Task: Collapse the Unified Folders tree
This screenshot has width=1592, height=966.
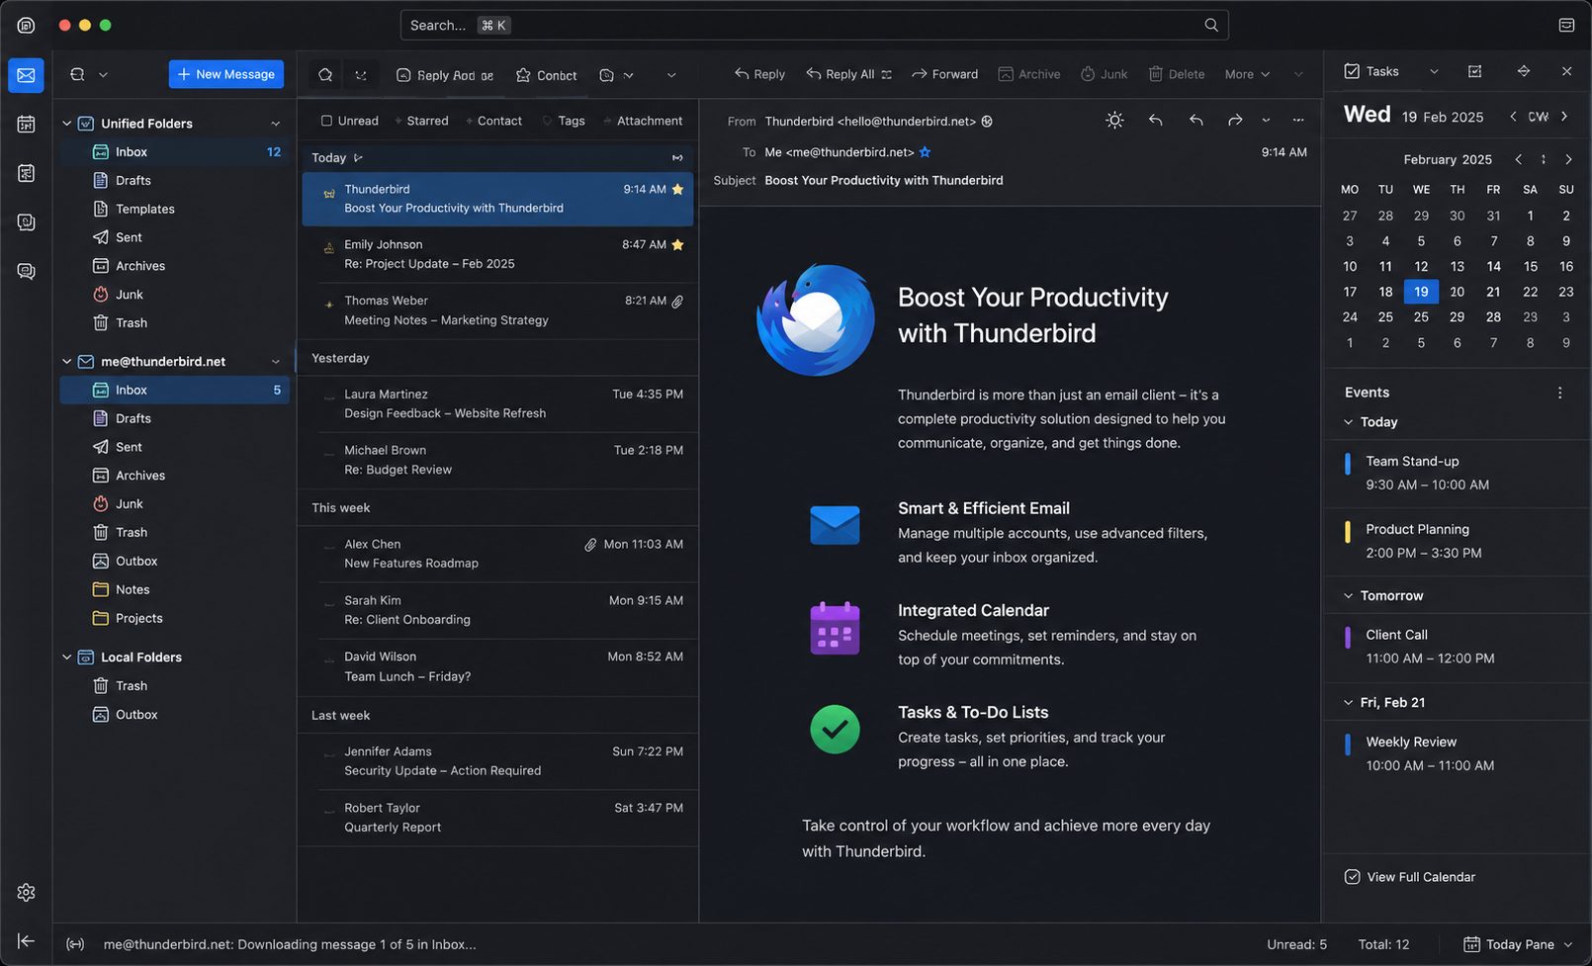Action: (x=67, y=124)
